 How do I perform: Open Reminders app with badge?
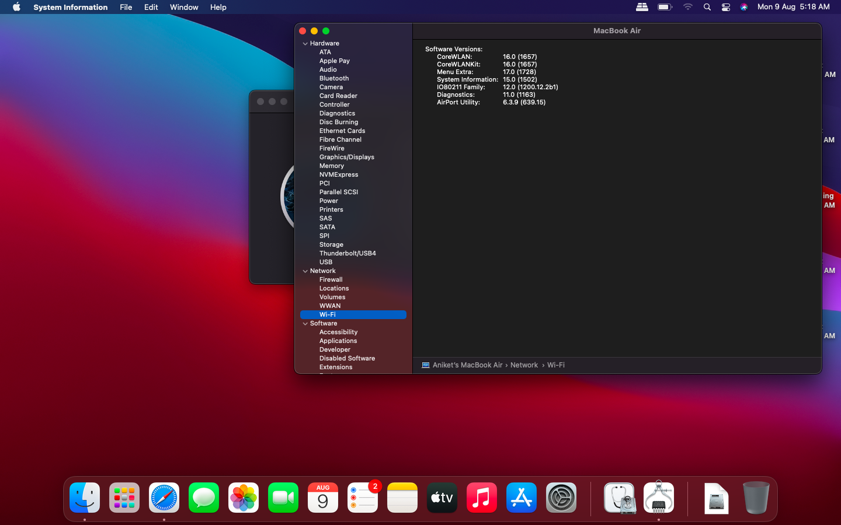[363, 498]
